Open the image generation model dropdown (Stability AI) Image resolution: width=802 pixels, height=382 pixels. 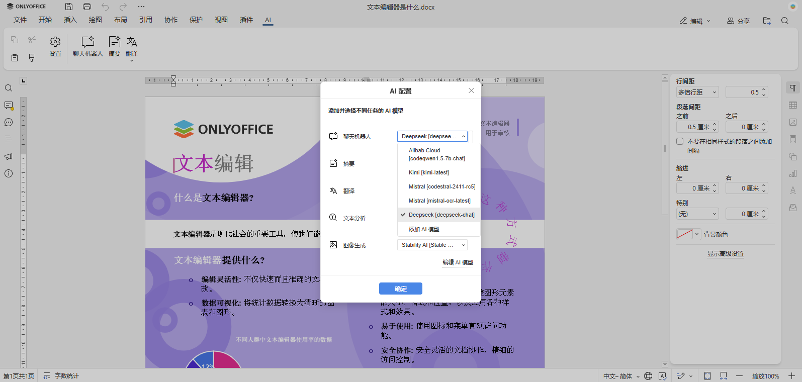[432, 245]
